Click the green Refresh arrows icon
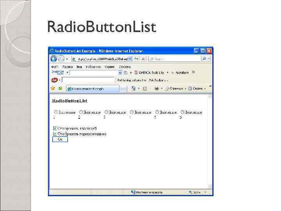The height and width of the screenshot is (211, 281). pyautogui.click(x=136, y=59)
